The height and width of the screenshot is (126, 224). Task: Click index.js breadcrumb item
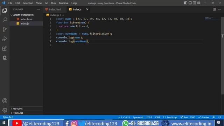click(x=54, y=15)
